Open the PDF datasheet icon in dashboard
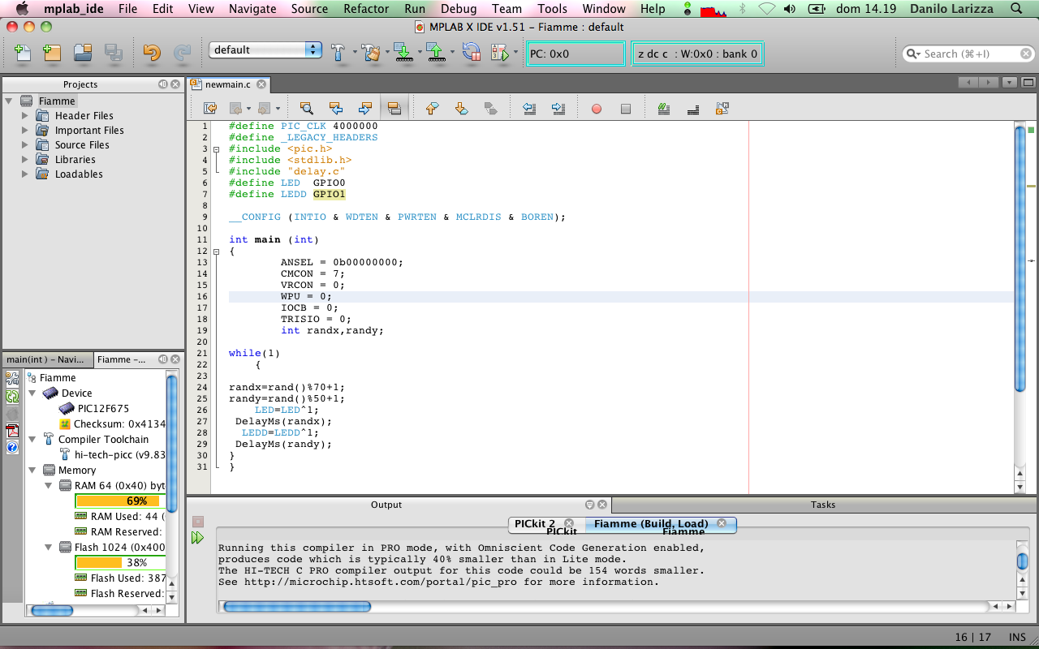1039x649 pixels. click(x=13, y=431)
